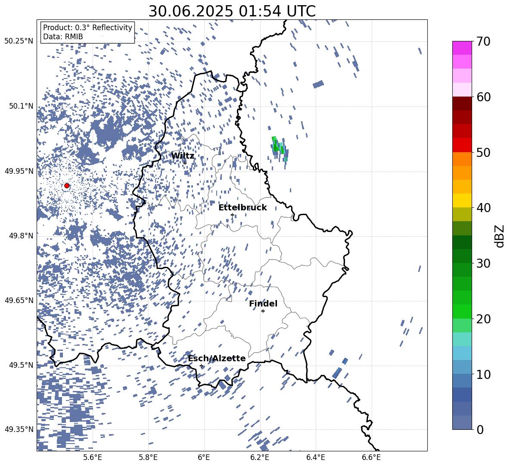
Task: Click the 30 tick label on colorbar
Action: coord(483,263)
